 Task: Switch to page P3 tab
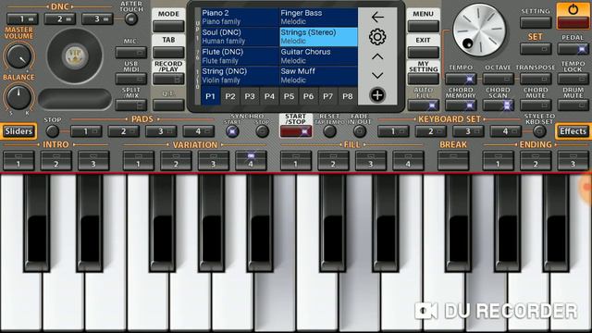point(250,96)
